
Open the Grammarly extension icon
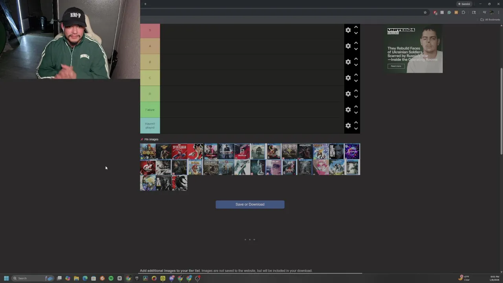(x=449, y=12)
